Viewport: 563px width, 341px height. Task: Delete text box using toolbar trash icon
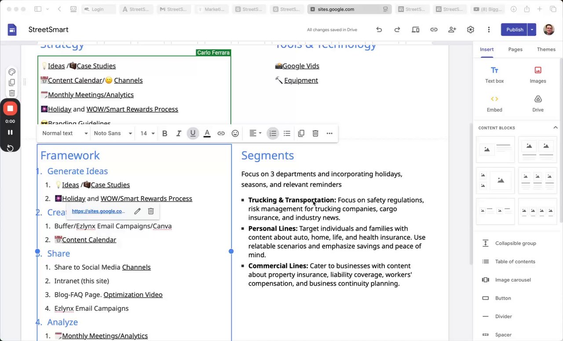click(315, 133)
